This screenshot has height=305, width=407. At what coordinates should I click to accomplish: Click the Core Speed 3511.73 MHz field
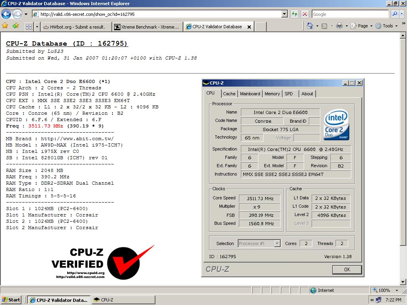pyautogui.click(x=260, y=199)
